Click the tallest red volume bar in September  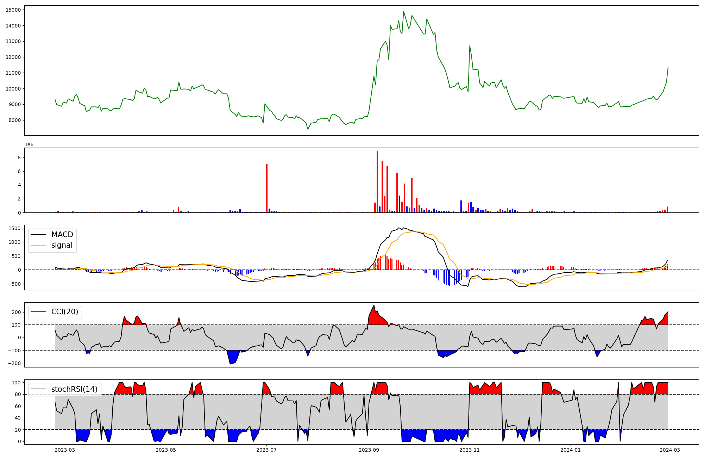[377, 181]
